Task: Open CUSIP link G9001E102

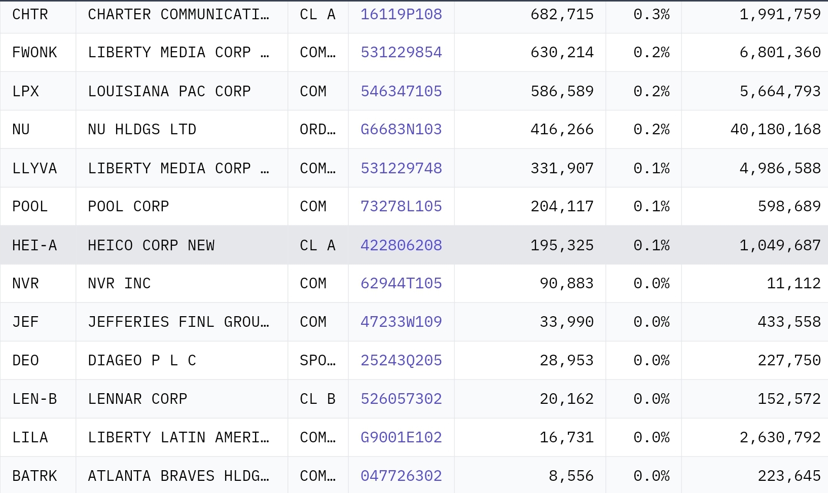Action: click(401, 437)
